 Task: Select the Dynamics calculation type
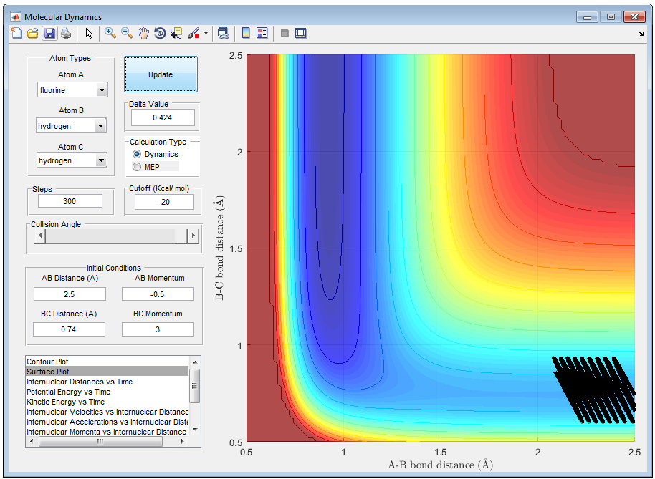137,154
